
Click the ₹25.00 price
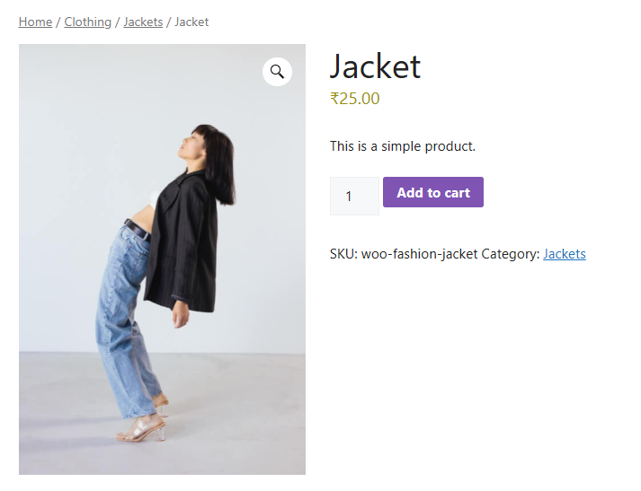pos(354,99)
